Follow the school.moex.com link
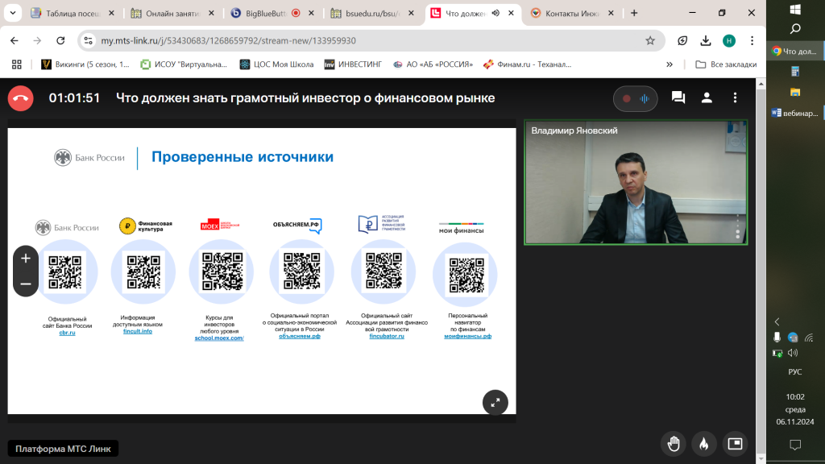 219,338
